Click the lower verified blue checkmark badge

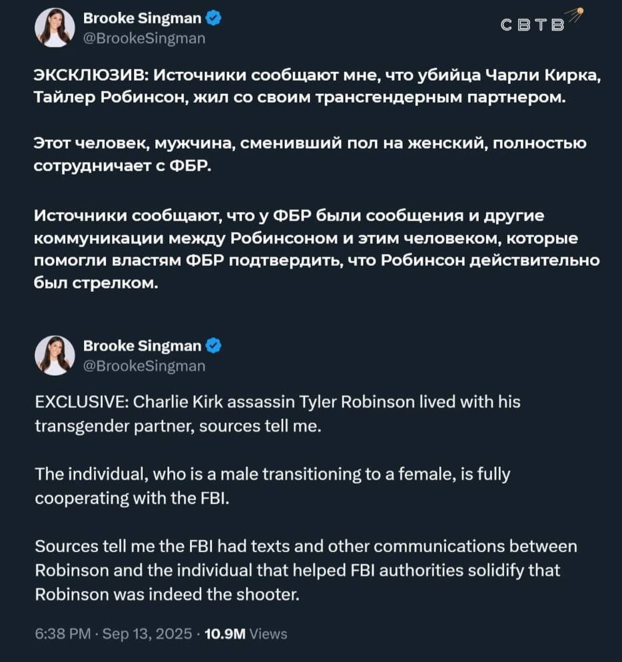[x=213, y=346]
